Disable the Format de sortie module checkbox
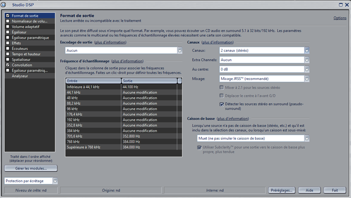351x198 pixels. click(x=8, y=16)
